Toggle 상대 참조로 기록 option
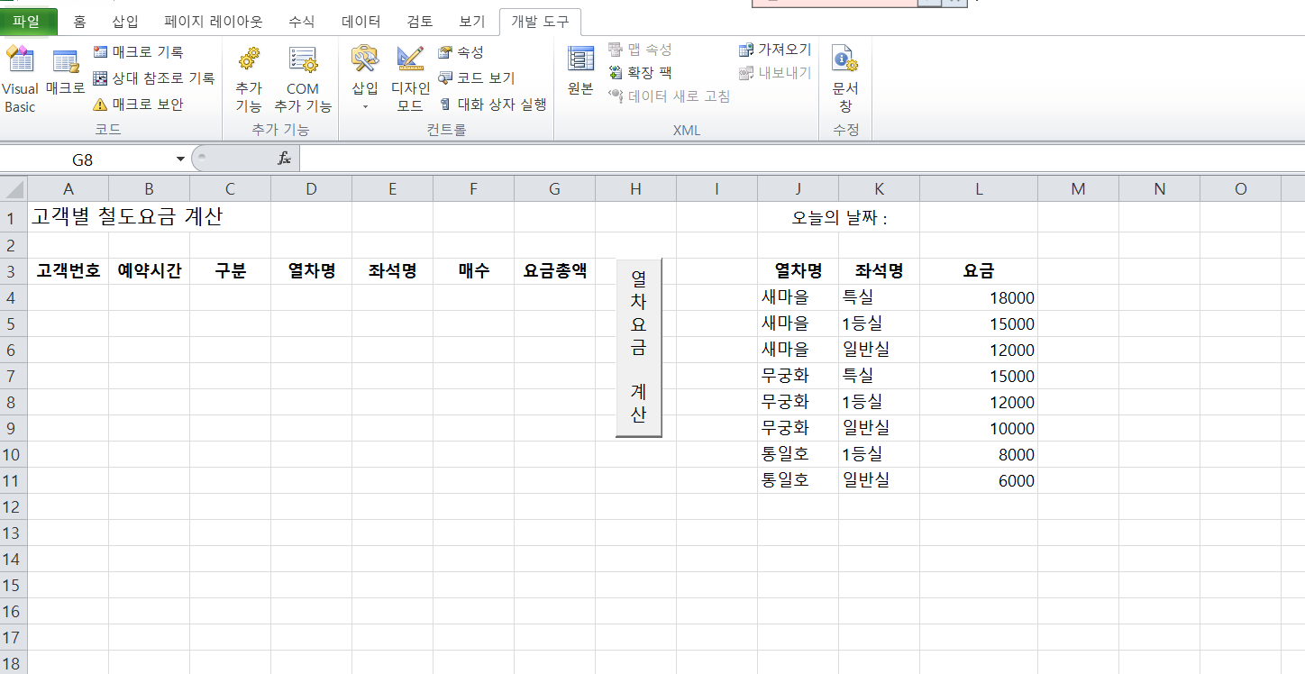 tap(154, 78)
